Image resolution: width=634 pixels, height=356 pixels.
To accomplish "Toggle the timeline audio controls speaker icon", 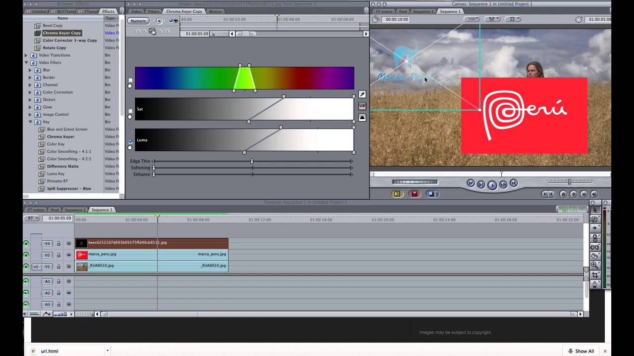I will click(26, 314).
